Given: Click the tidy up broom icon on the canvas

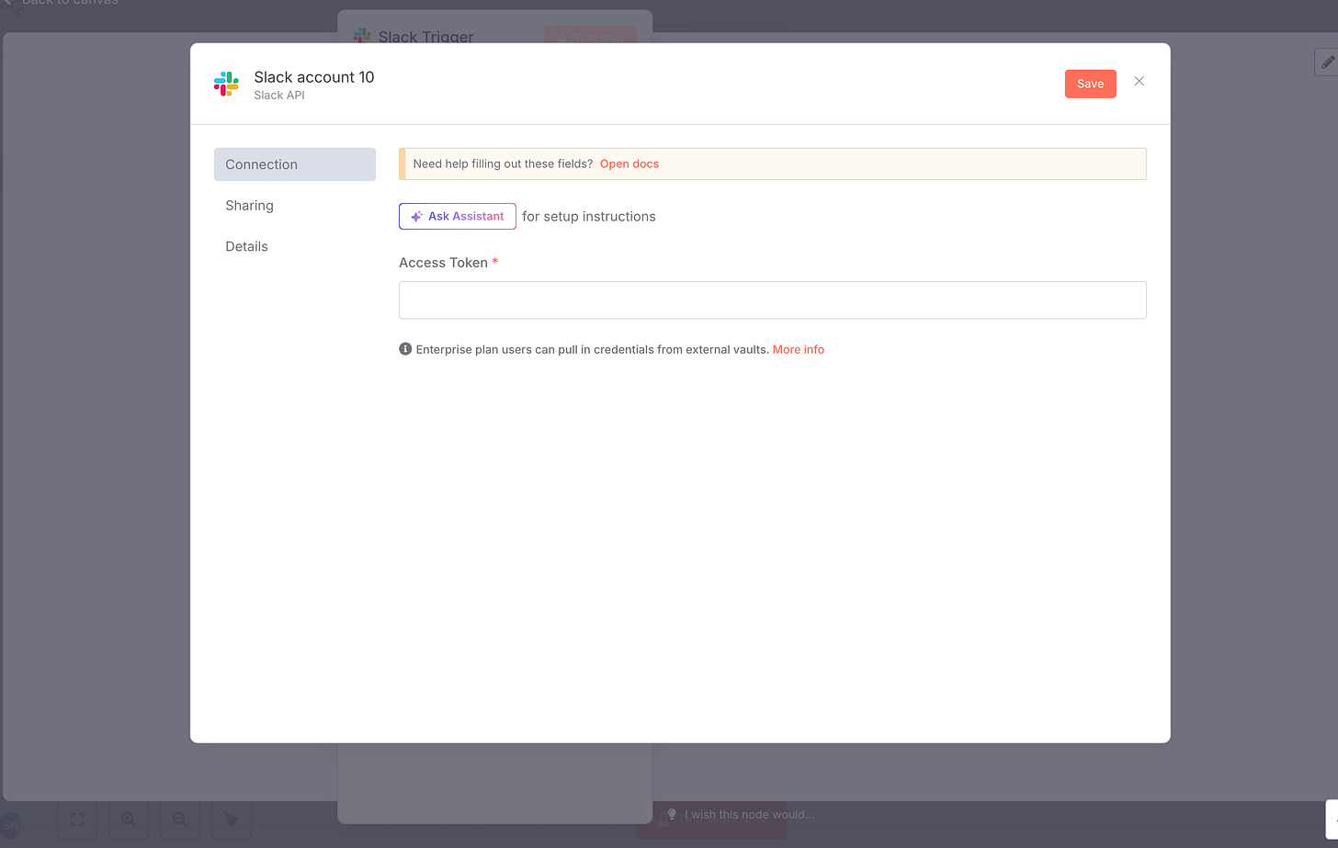Looking at the screenshot, I should click(x=232, y=819).
